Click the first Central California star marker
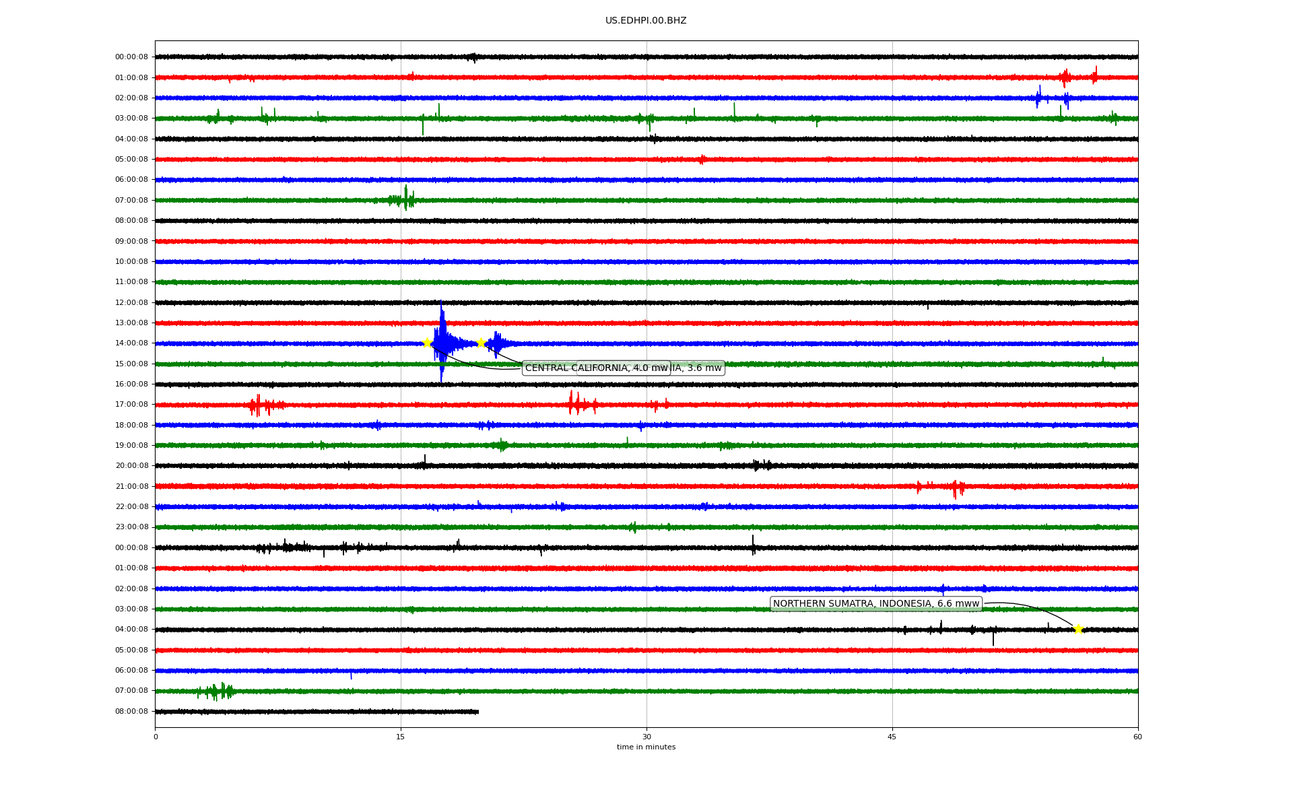This screenshot has width=1293, height=808. pos(427,343)
